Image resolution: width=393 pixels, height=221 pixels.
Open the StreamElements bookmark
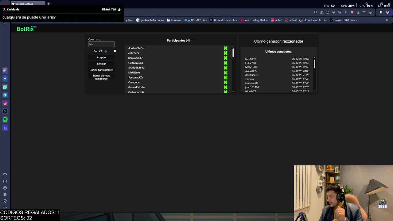pyautogui.click(x=313, y=20)
